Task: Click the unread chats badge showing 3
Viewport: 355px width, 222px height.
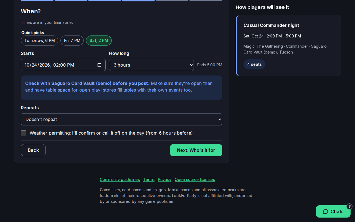Action: click(x=349, y=206)
